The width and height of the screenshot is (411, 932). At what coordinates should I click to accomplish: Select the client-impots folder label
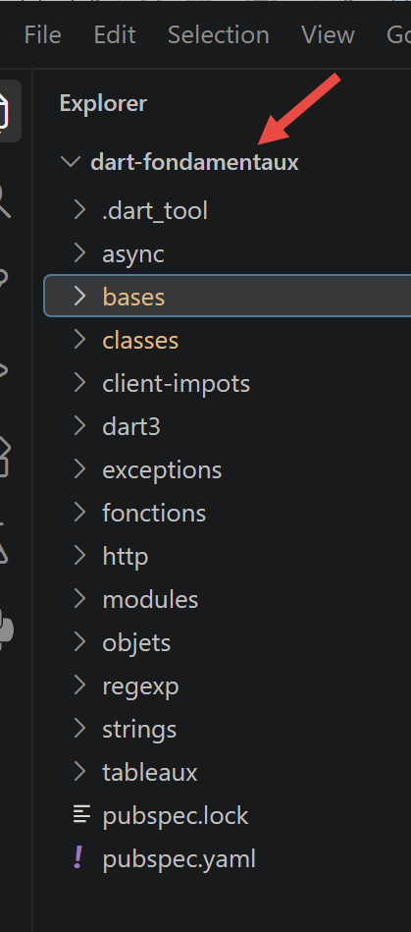[x=176, y=384]
